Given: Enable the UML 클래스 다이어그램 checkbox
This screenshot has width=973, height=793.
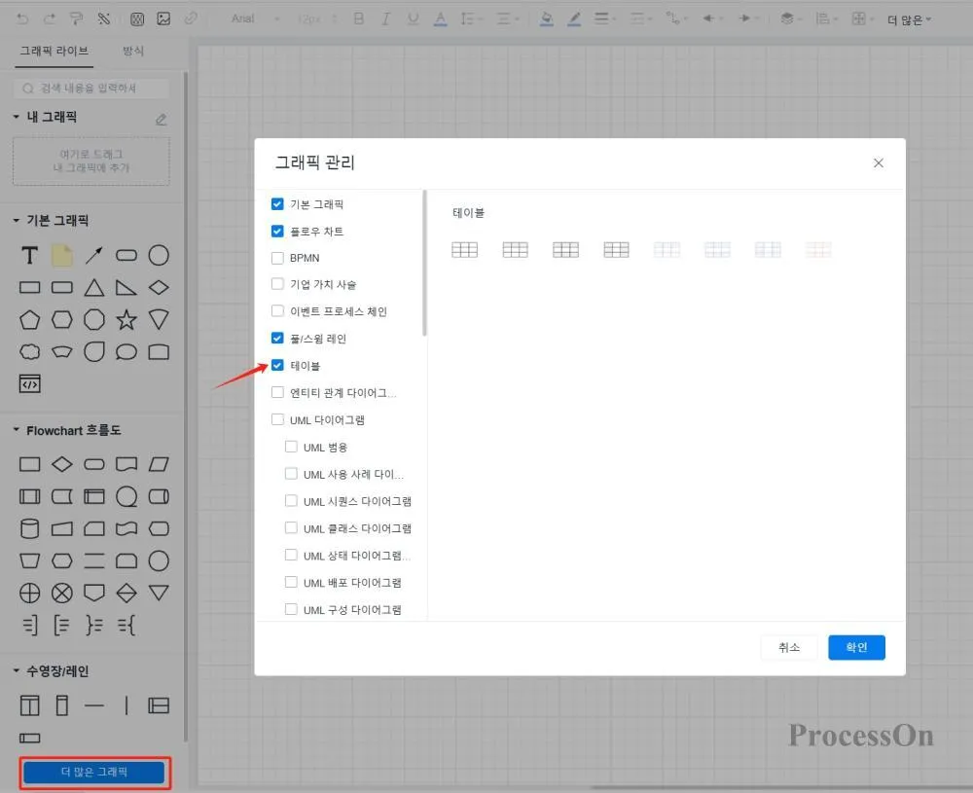Looking at the screenshot, I should 291,528.
